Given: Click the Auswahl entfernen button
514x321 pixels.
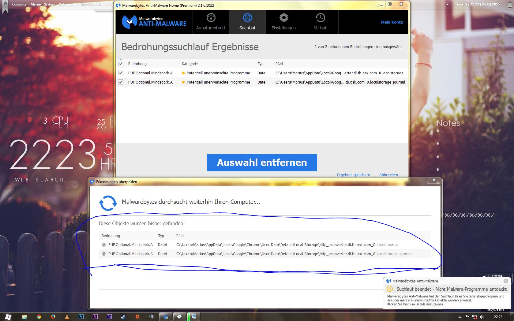Looking at the screenshot, I should coord(262,162).
